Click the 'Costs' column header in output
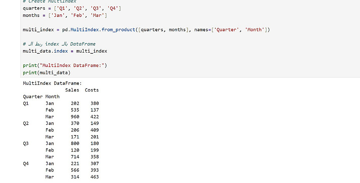Image resolution: width=360 pixels, height=183 pixels. click(x=91, y=90)
